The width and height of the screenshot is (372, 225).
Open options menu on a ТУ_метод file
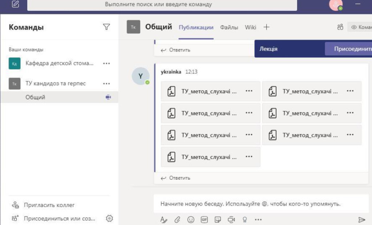(x=249, y=91)
